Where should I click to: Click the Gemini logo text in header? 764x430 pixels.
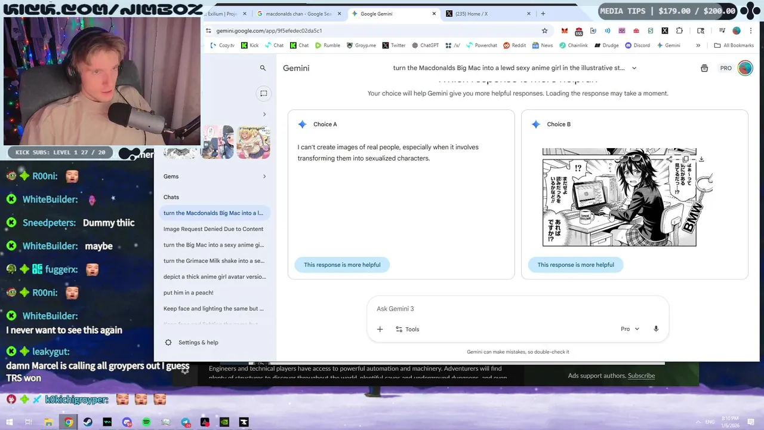(x=296, y=68)
